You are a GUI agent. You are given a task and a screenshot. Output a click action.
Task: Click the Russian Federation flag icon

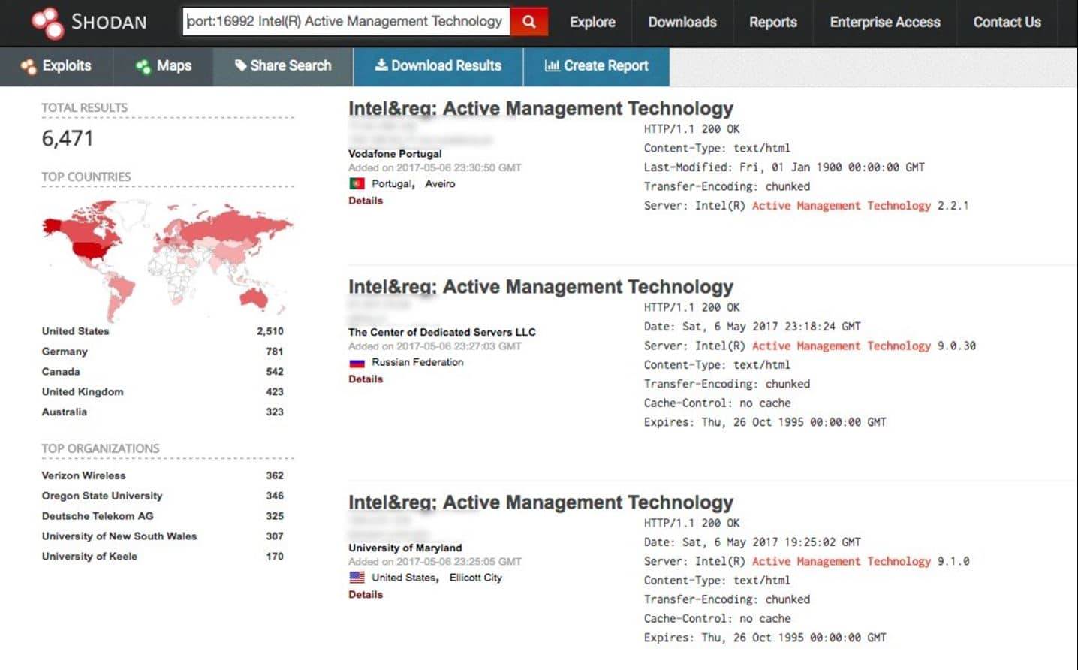click(x=357, y=362)
